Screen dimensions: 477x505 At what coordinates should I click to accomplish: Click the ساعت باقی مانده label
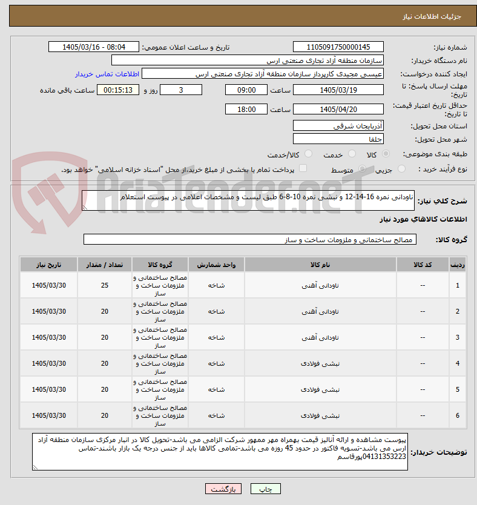(x=67, y=90)
